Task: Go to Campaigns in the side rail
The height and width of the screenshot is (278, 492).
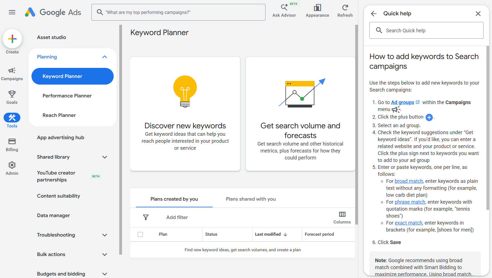Action: click(12, 74)
